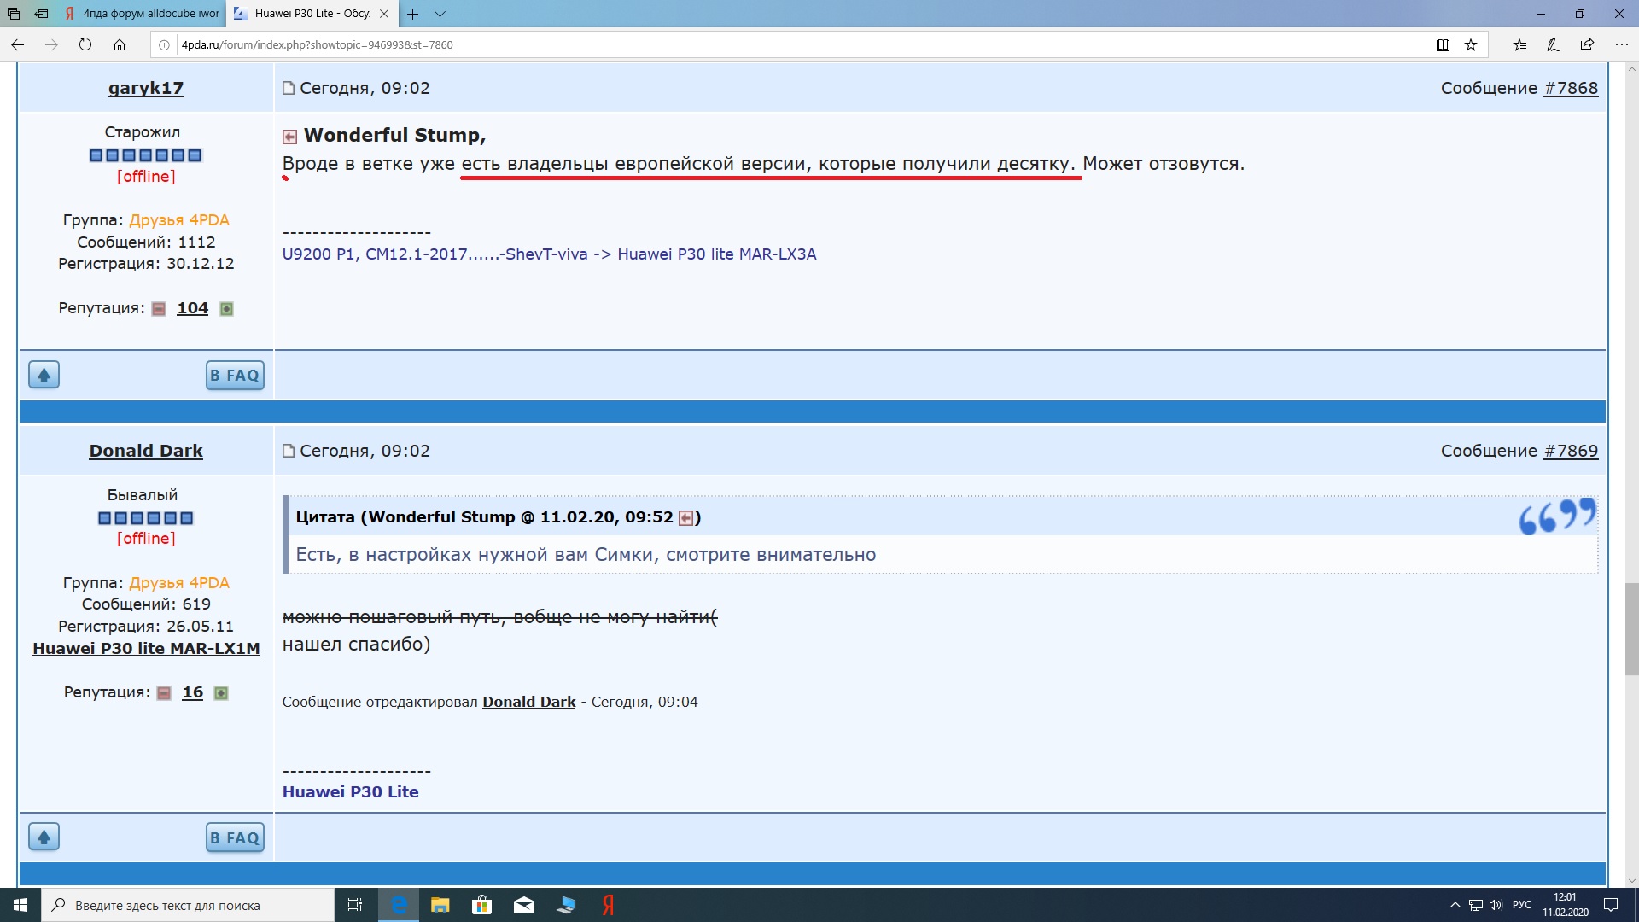Click the quote source arrow icon in citation header
The width and height of the screenshot is (1639, 922).
pos(685,518)
